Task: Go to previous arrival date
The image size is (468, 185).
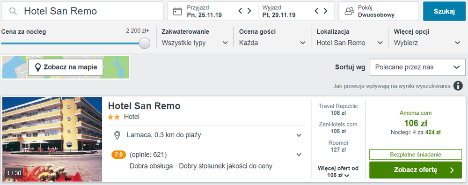Action: point(240,11)
